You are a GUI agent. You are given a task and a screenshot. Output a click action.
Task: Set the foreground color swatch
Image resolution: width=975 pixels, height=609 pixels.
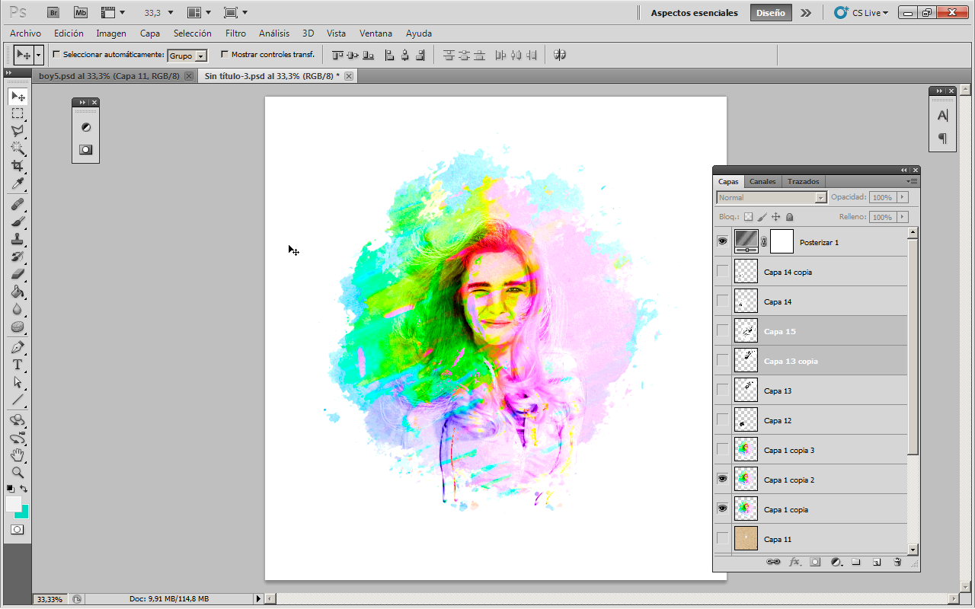coord(13,503)
